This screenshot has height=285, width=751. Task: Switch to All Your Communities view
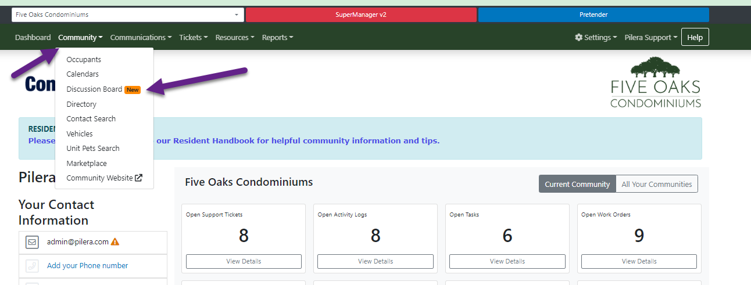click(x=656, y=184)
